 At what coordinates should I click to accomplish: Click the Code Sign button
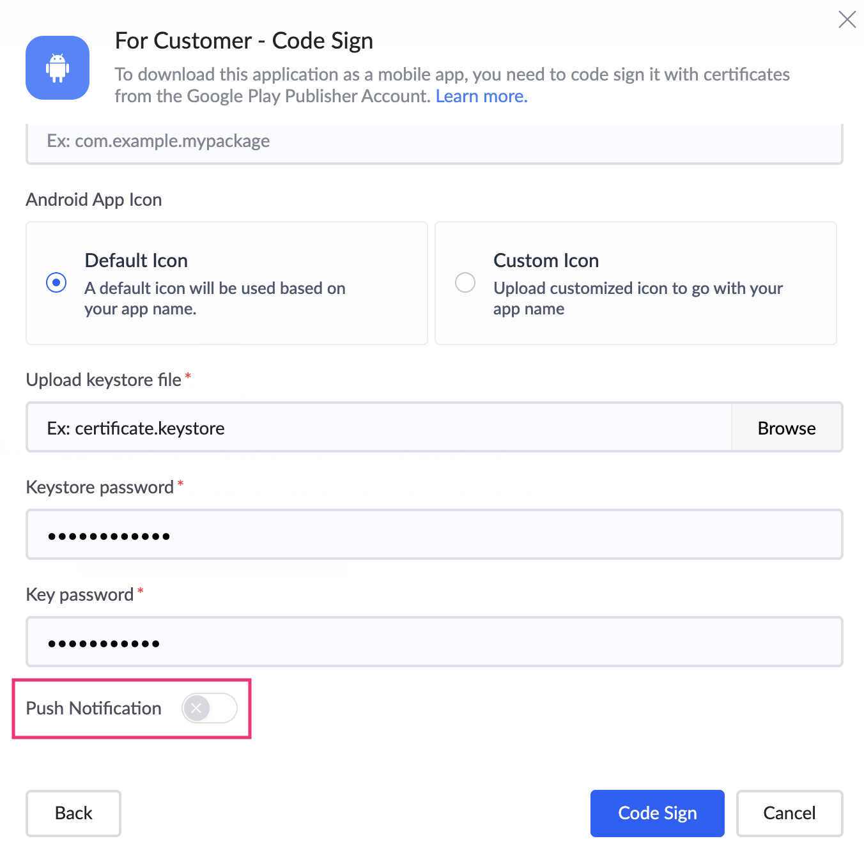coord(658,813)
